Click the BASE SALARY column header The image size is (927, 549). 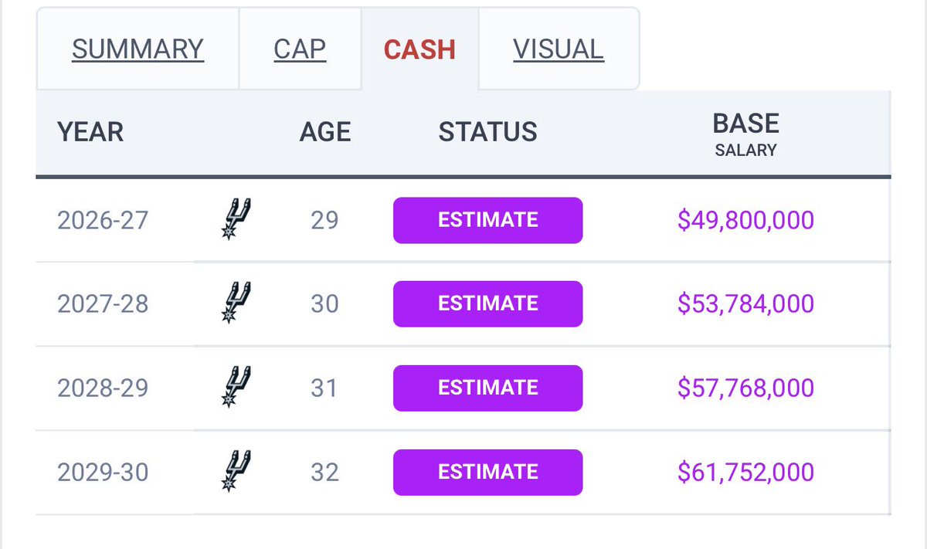[x=745, y=134]
